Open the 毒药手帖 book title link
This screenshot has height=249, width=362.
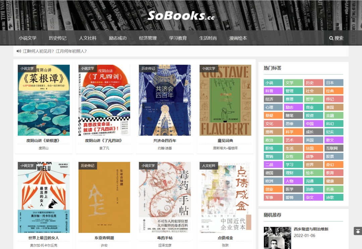coord(165,238)
